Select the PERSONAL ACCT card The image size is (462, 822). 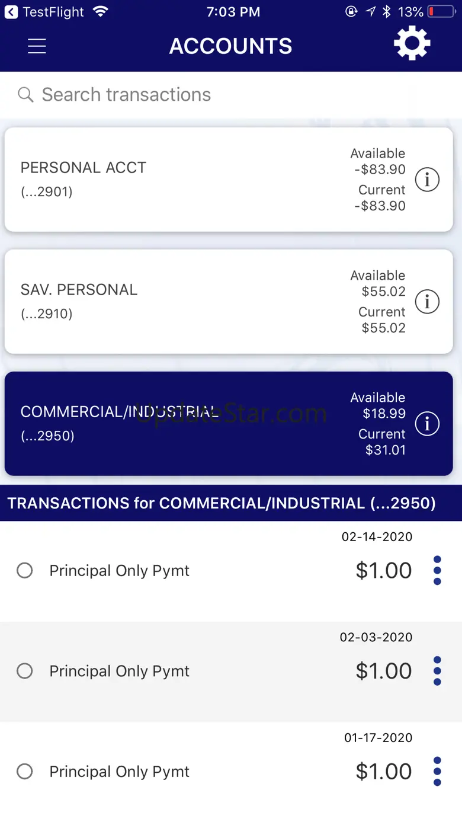pyautogui.click(x=229, y=180)
